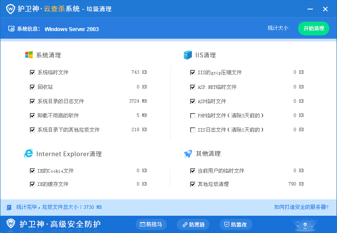337x233 pixels.
Task: Uncheck 其他垃圾清理 checkbox
Action: click(193, 184)
